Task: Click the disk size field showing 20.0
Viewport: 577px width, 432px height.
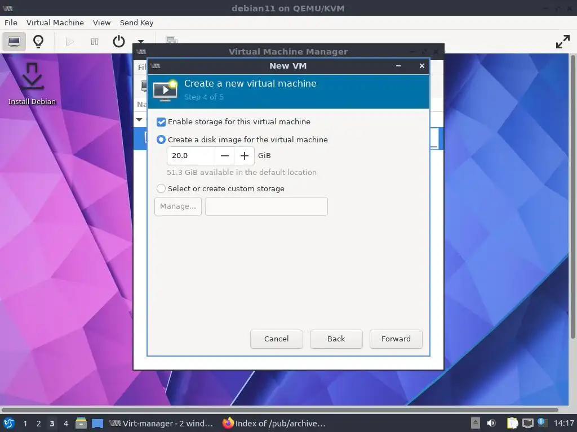Action: pos(191,156)
